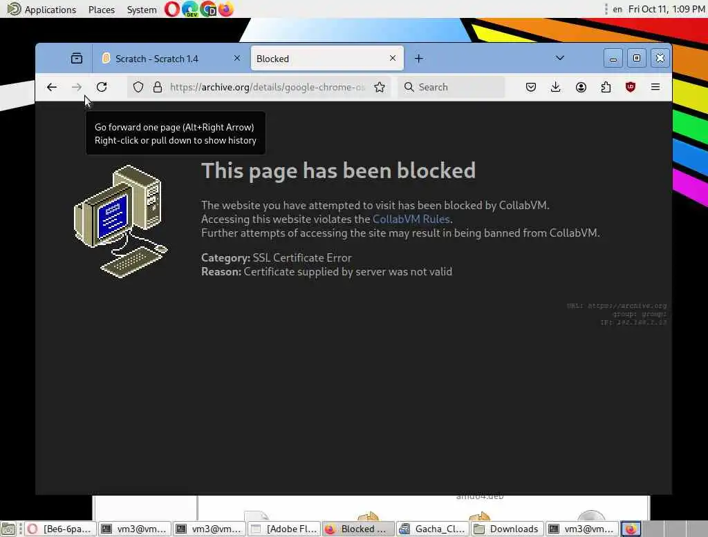708x537 pixels.
Task: Launch Firefox from top panel
Action: [226, 9]
